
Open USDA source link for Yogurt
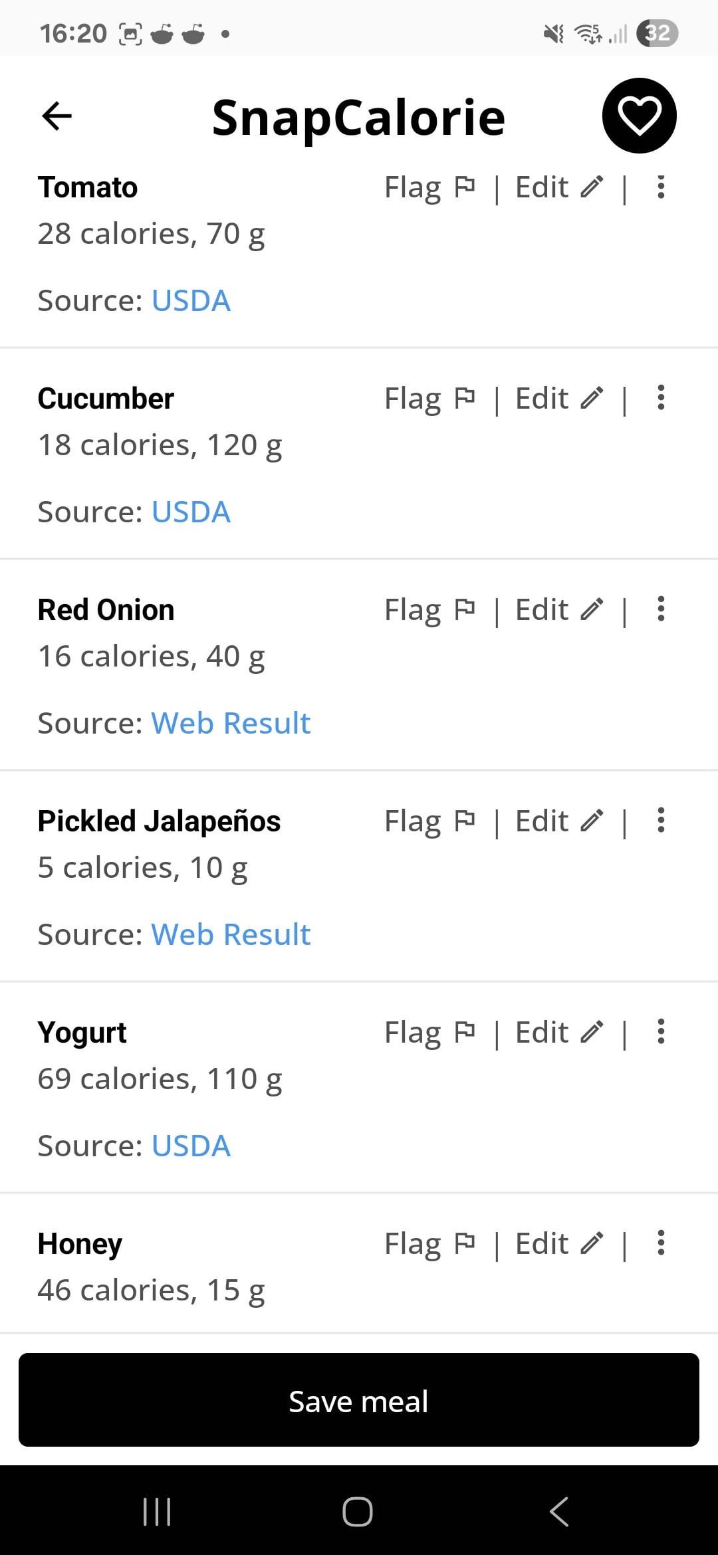191,1146
